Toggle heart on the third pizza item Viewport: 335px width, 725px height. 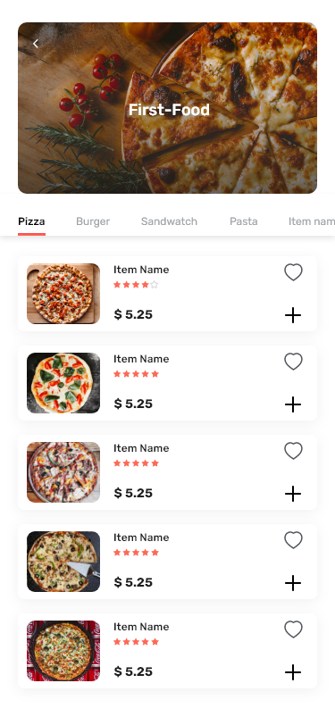pyautogui.click(x=293, y=451)
